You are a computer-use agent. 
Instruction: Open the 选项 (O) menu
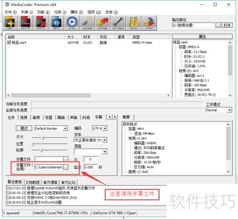pos(94,12)
